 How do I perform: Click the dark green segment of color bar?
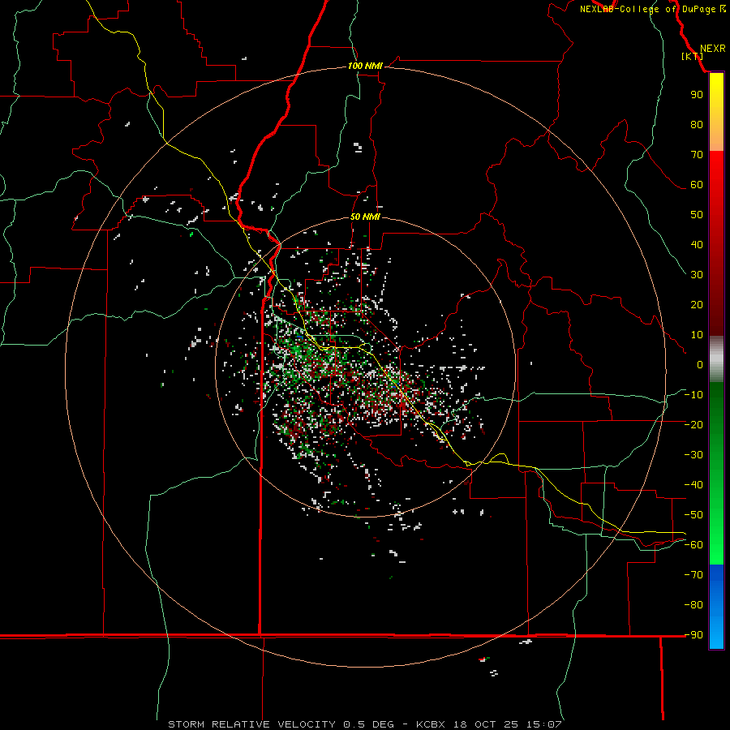[716, 410]
